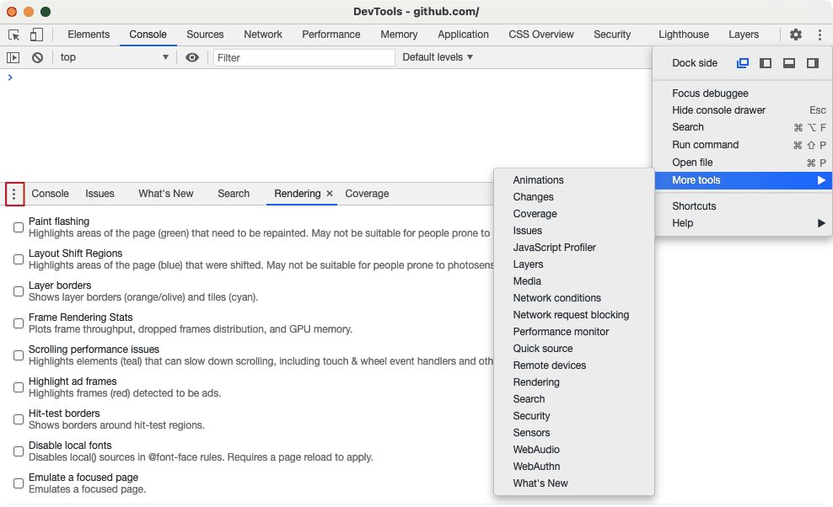This screenshot has height=507, width=833.
Task: Show the console sidebar icon
Action: (13, 57)
